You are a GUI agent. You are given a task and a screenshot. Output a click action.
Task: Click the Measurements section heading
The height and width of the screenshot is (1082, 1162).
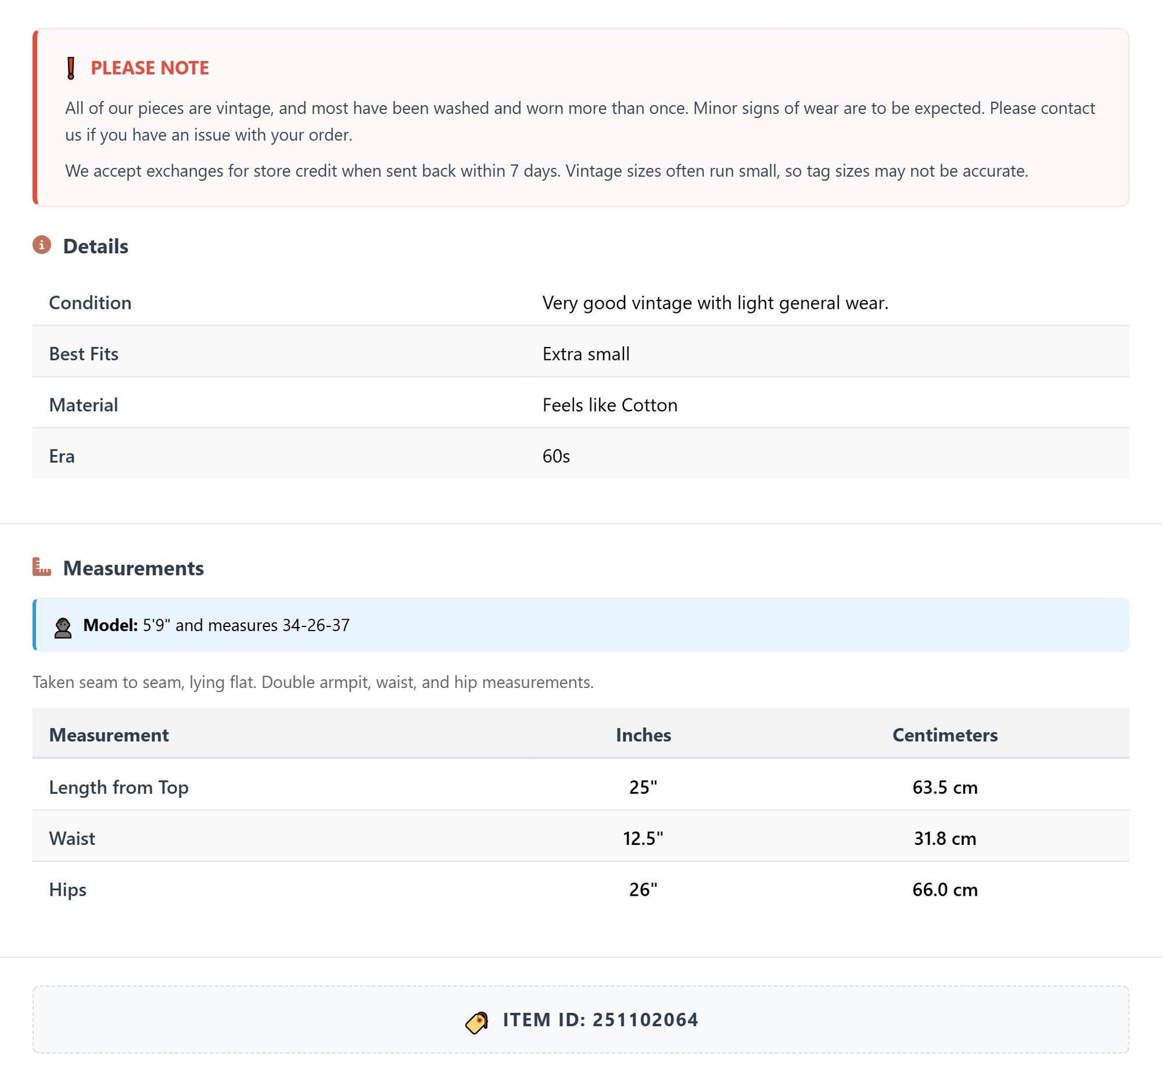coord(133,568)
